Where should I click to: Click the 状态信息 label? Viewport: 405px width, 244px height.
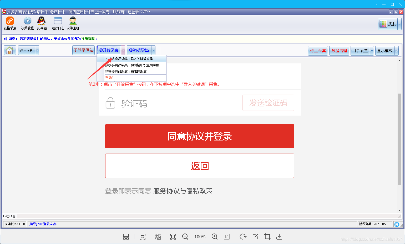tap(9, 216)
